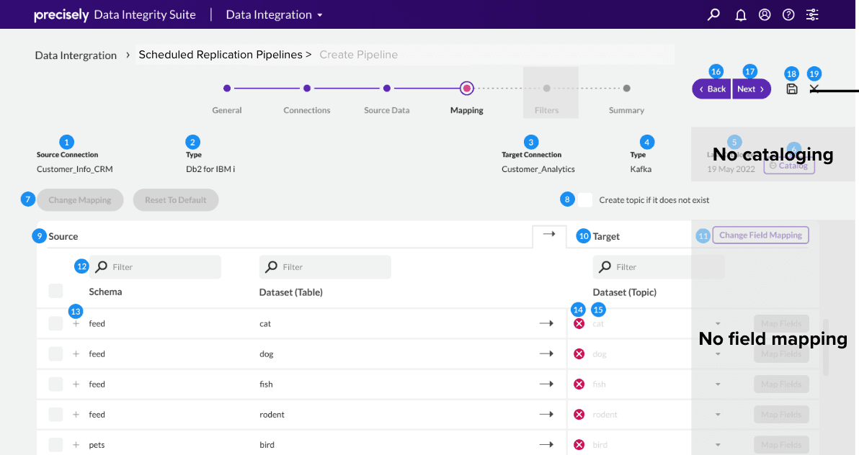The width and height of the screenshot is (859, 455).
Task: Check the row checkbox for feed dog
Action: pos(56,353)
